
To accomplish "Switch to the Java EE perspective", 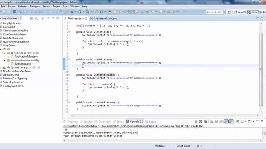I will [240, 12].
